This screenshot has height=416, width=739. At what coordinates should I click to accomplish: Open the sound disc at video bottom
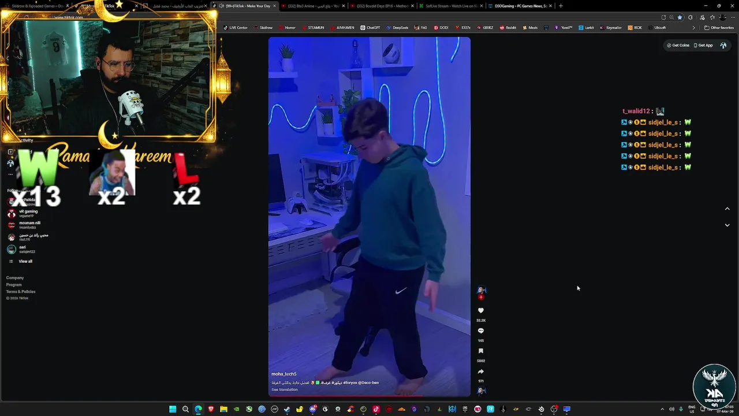point(481,391)
